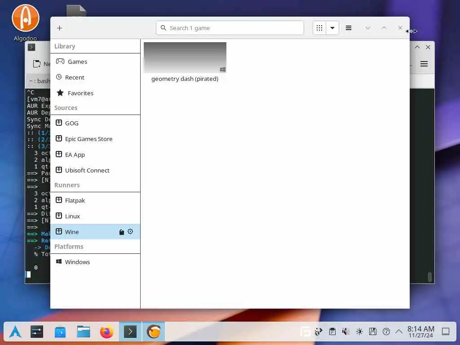Click the Epic Games Store icon

[59, 138]
